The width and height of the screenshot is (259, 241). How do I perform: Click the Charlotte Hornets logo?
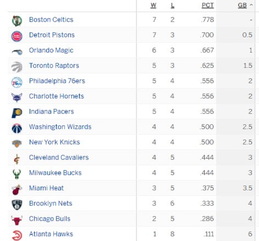(x=17, y=97)
